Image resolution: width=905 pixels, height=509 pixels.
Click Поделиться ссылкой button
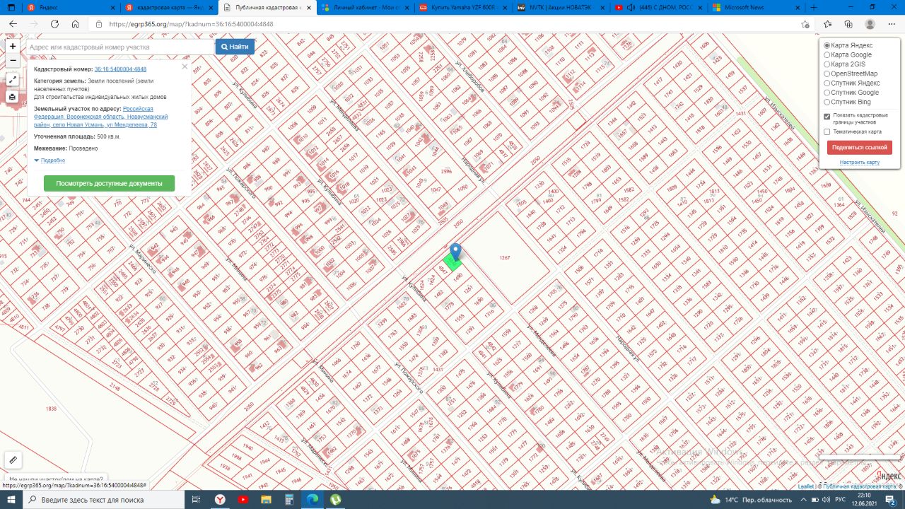859,148
